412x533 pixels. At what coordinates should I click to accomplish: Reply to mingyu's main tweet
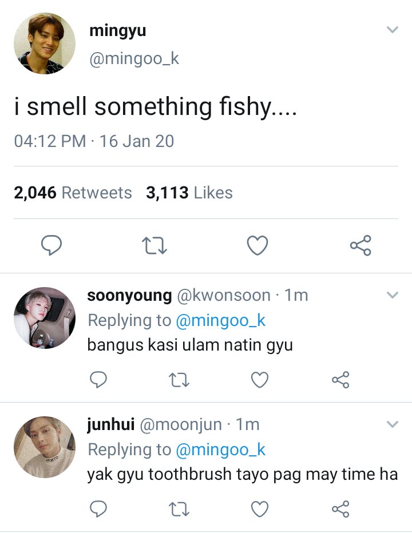[51, 245]
